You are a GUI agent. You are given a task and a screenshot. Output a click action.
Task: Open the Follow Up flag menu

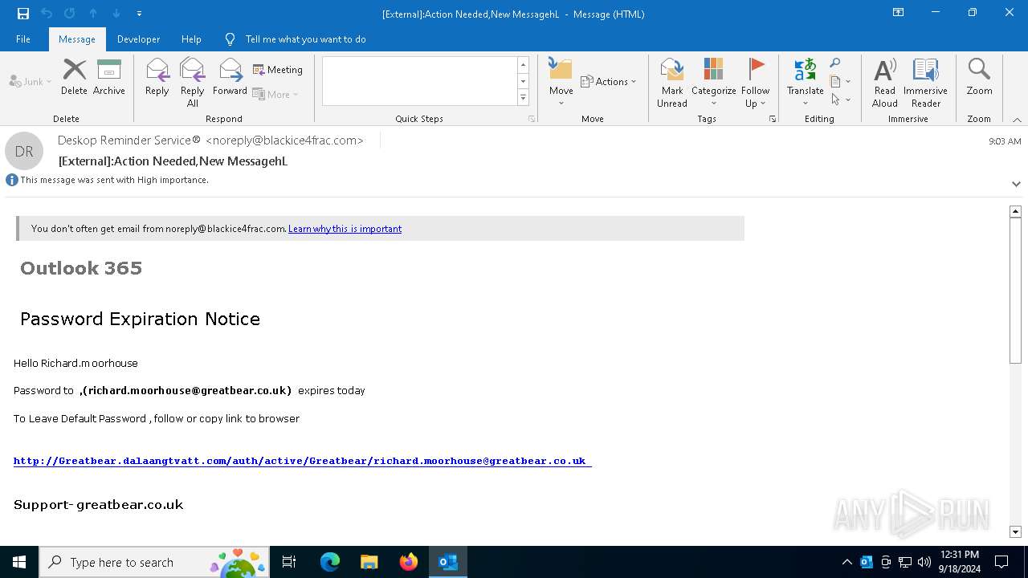756,83
